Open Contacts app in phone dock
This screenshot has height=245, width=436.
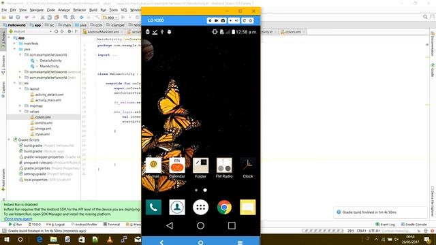pyautogui.click(x=177, y=207)
